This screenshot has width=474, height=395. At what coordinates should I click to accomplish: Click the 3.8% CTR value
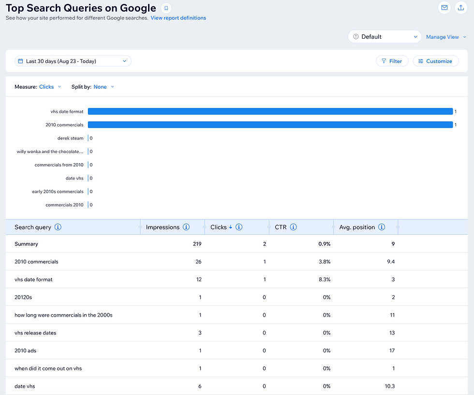pyautogui.click(x=325, y=261)
